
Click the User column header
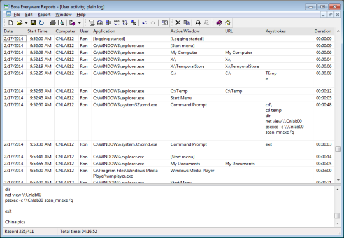tap(85, 31)
